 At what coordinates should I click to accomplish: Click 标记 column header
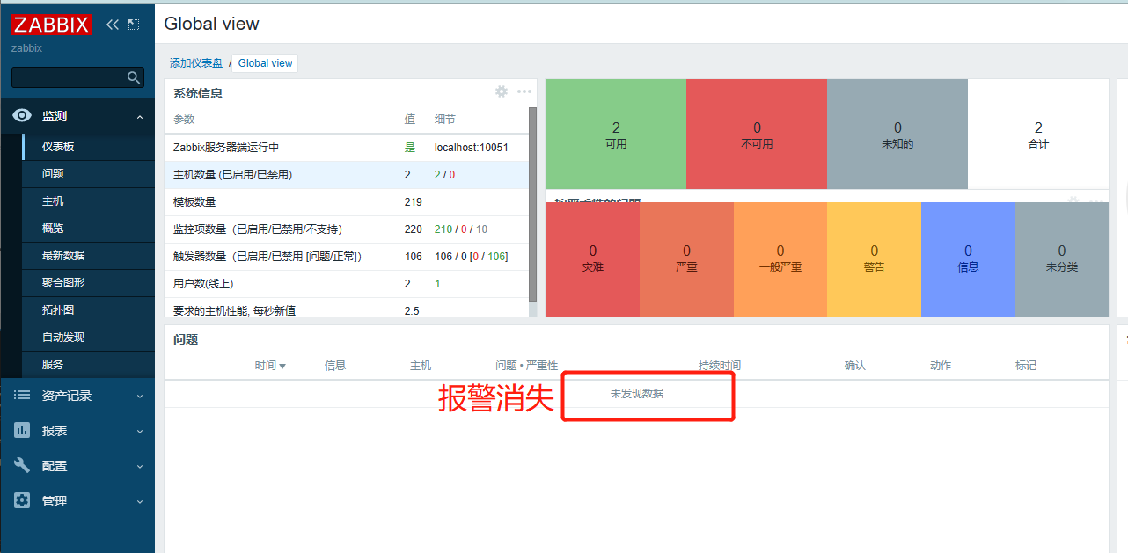(1026, 366)
